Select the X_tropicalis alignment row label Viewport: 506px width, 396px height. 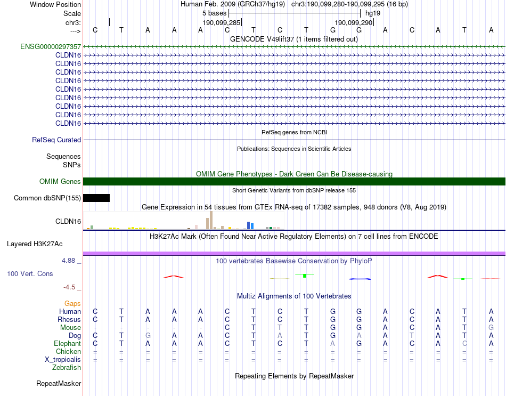[x=63, y=360]
